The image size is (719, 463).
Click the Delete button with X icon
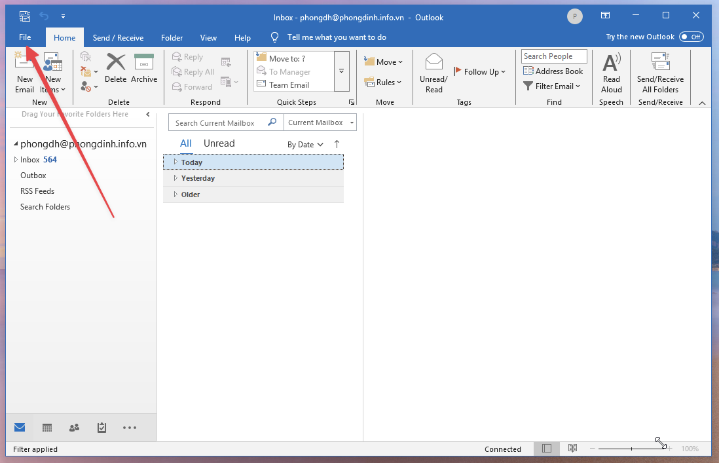115,68
